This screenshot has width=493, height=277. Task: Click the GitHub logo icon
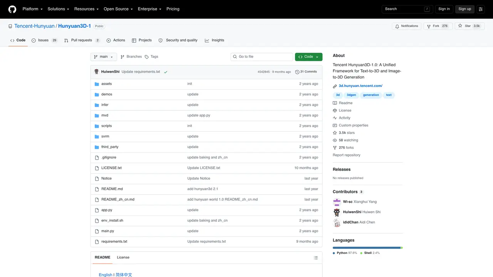12,9
